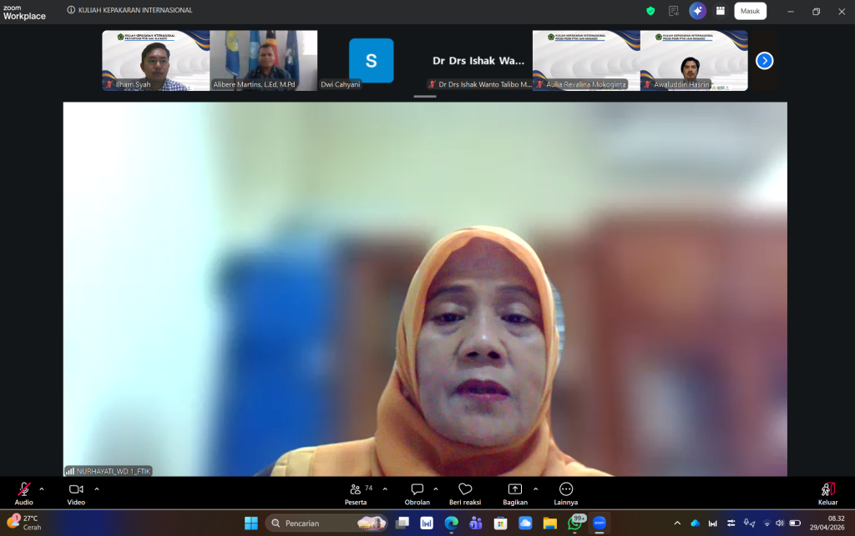
Task: Click the green encryption shield icon
Action: click(x=650, y=11)
